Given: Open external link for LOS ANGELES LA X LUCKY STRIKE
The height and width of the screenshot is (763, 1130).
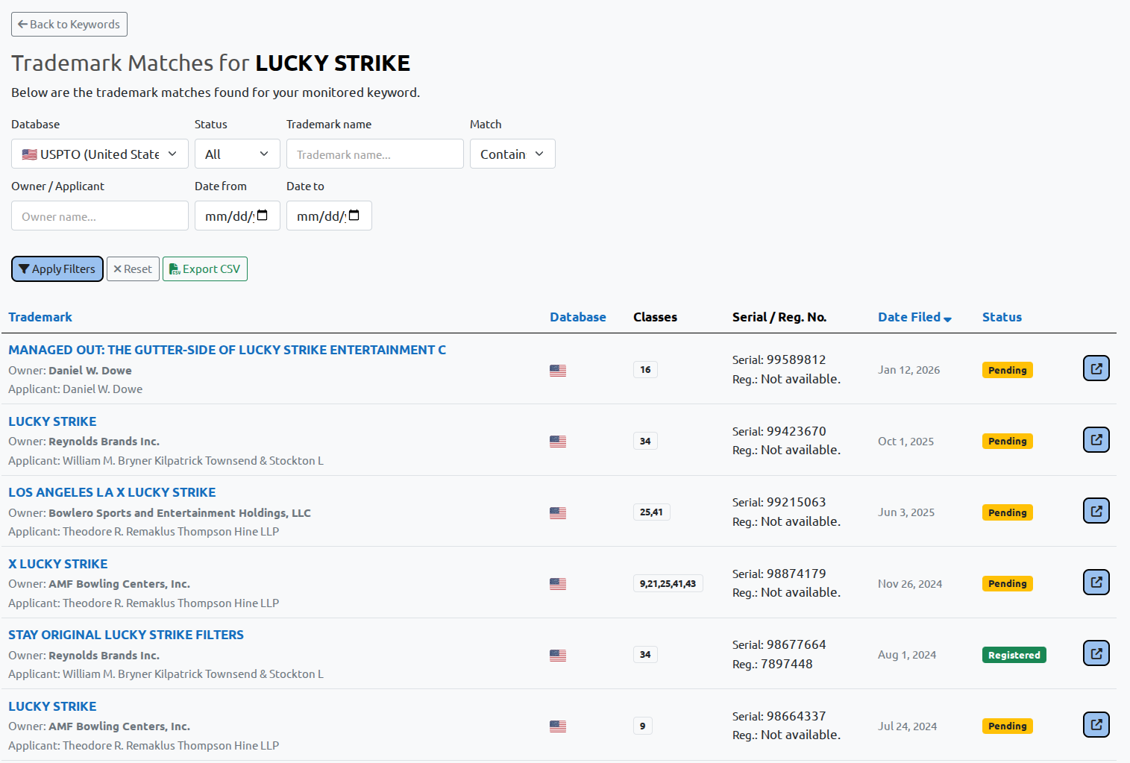Looking at the screenshot, I should click(x=1096, y=511).
